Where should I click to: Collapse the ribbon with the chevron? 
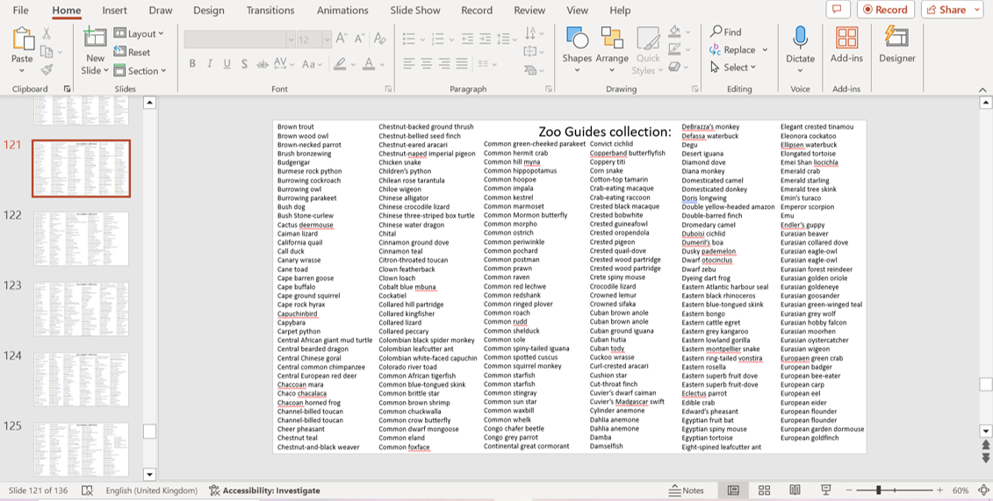click(982, 89)
